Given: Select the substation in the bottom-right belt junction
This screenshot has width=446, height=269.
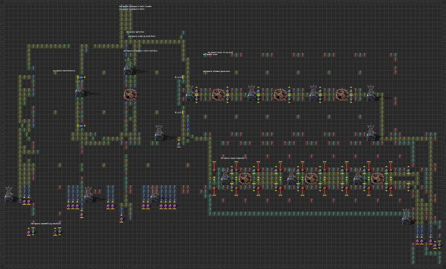Looking at the screenshot, I should pos(406,217).
